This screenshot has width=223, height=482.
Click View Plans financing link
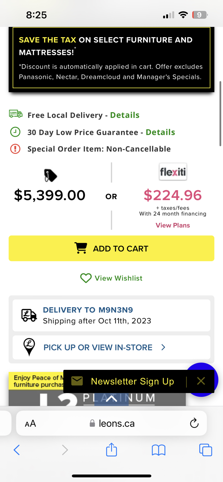[x=172, y=225]
